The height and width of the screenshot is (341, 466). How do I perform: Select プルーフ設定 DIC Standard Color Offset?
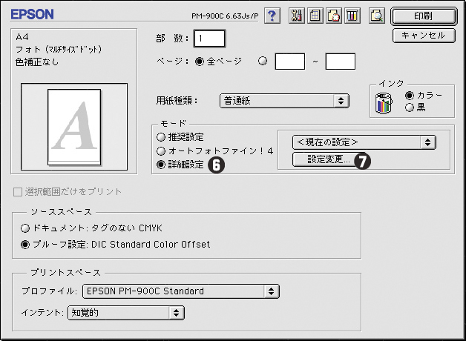pos(25,245)
